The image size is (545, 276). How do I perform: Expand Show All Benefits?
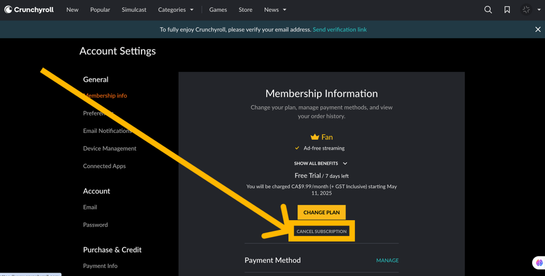320,163
